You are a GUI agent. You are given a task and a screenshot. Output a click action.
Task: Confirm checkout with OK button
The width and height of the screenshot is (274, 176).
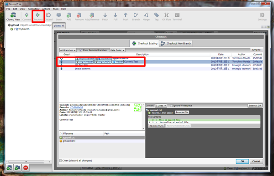[x=242, y=161]
